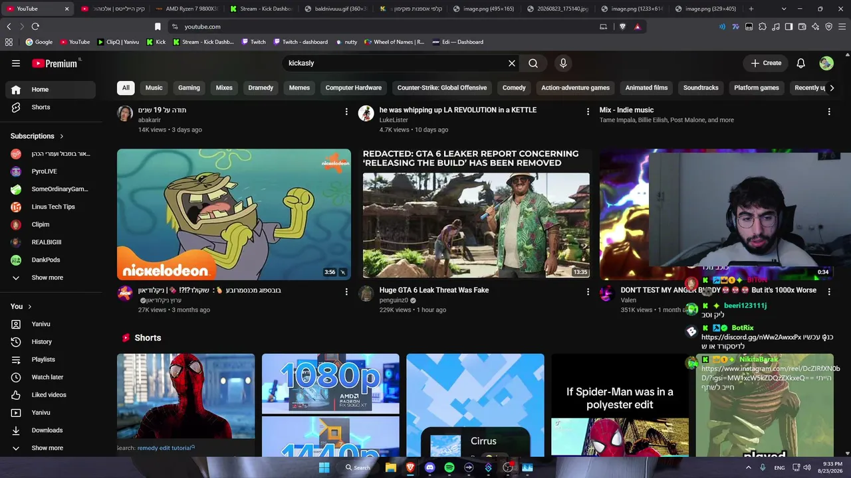This screenshot has height=478, width=851.
Task: Open the browser main menu
Action: [x=842, y=27]
